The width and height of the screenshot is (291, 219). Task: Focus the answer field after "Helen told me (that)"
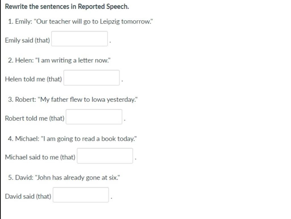pos(92,78)
